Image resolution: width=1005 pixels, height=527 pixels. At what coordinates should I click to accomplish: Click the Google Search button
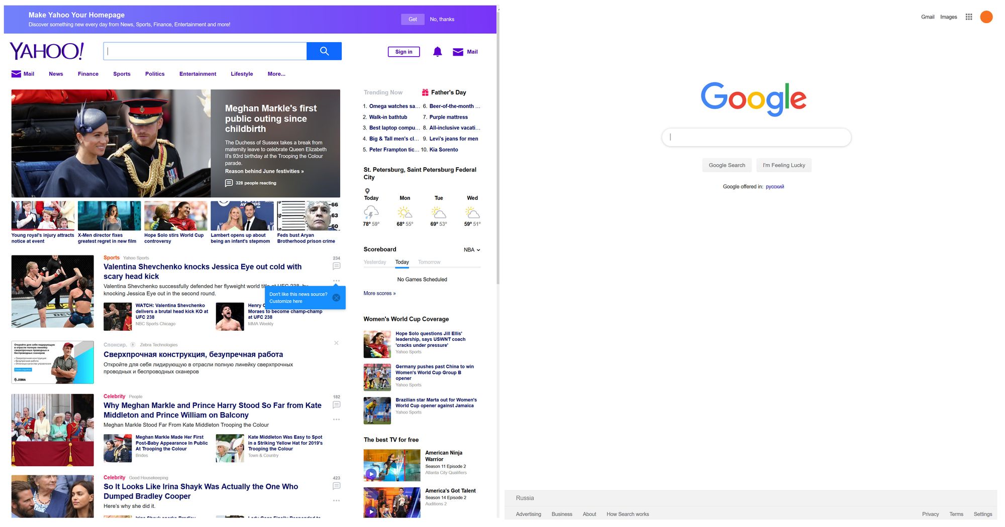point(727,165)
